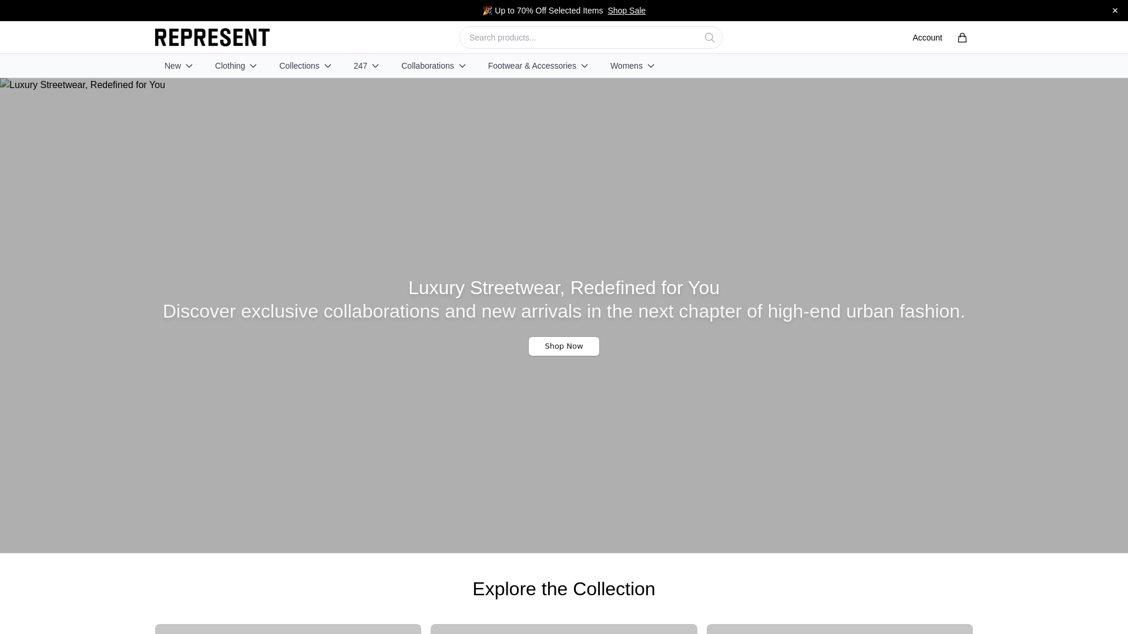The width and height of the screenshot is (1128, 634).
Task: Click the Shop Sale link
Action: [x=626, y=11]
